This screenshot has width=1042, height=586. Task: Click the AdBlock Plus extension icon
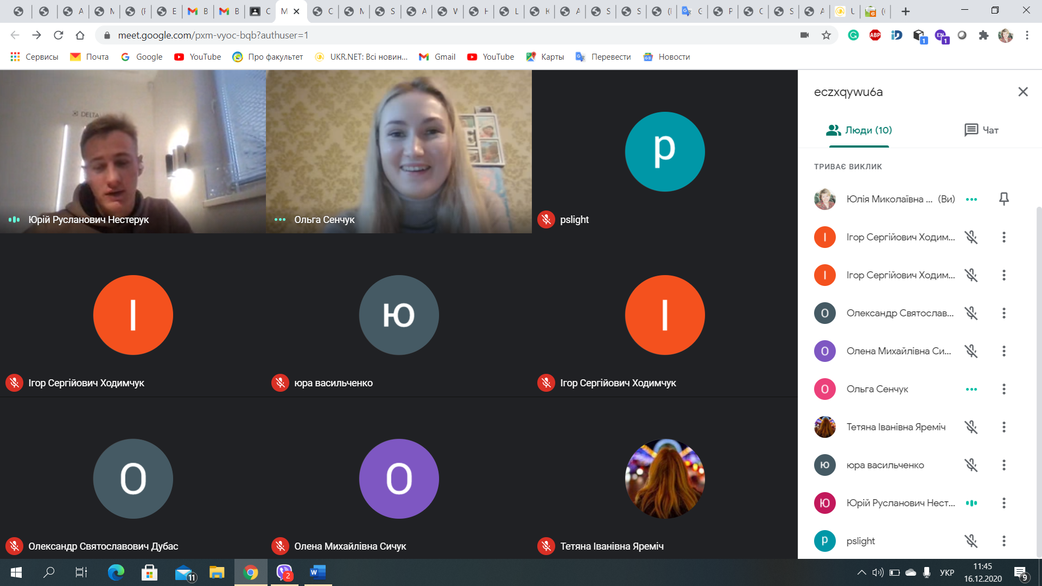click(875, 35)
